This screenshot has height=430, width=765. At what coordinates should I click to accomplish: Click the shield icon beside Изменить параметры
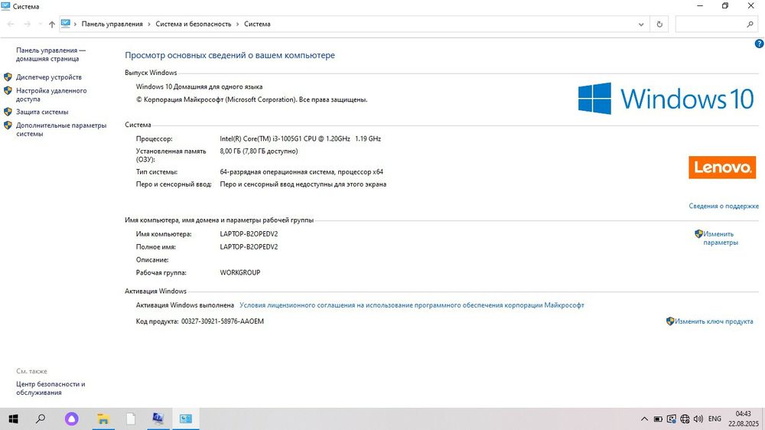(x=698, y=234)
